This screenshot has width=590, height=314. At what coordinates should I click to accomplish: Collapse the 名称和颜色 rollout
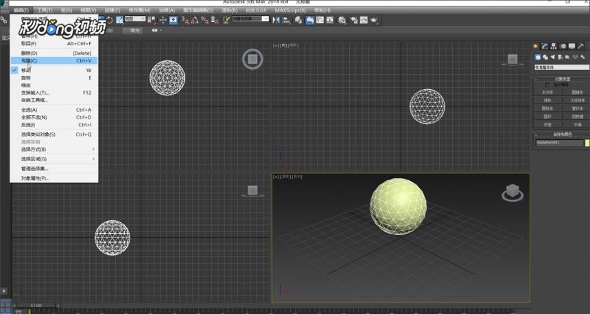click(562, 134)
